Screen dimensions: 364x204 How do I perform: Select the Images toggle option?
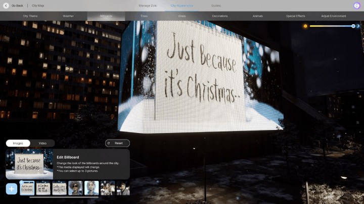click(18, 143)
